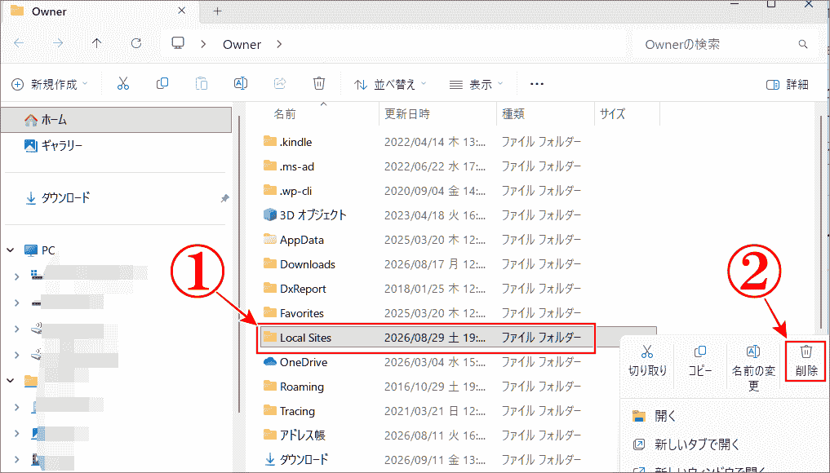The width and height of the screenshot is (830, 473).
Task: Expand the chevron after the PC icon
Action: (203, 44)
